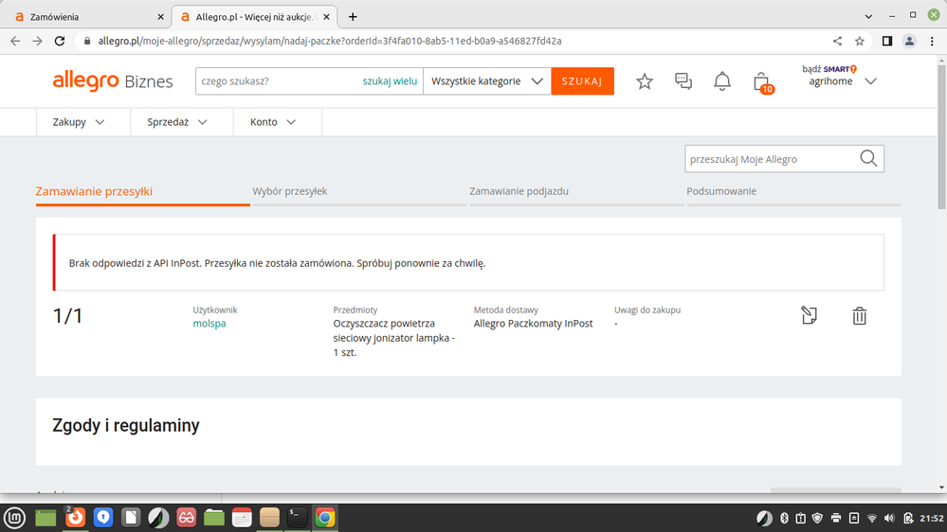Viewport: 947px width, 532px height.
Task: Click the Chrome icon in taskbar
Action: pyautogui.click(x=325, y=518)
